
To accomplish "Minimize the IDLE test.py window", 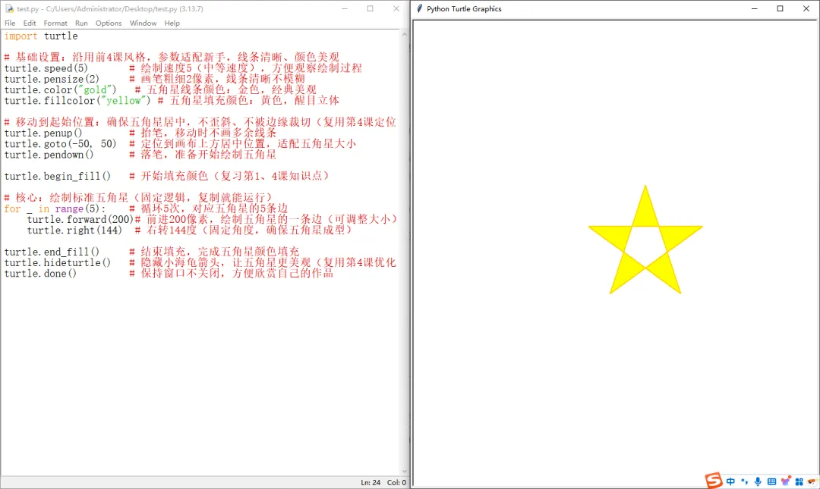I will coord(345,8).
